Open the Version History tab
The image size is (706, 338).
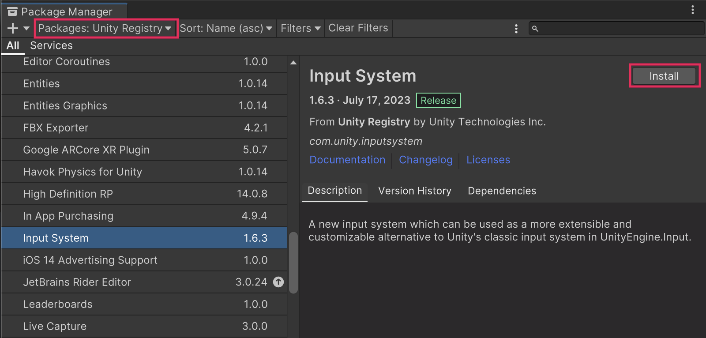click(x=415, y=191)
